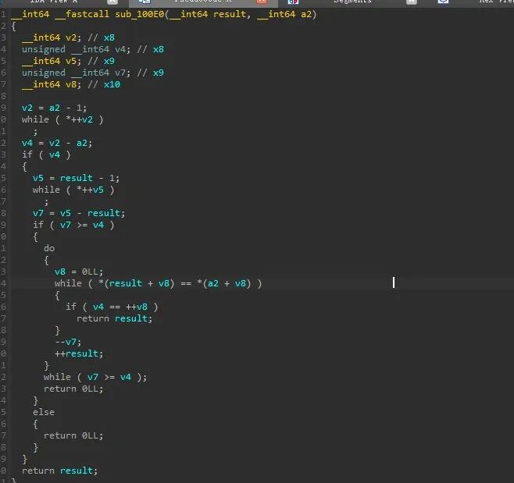Image resolution: width=514 pixels, height=483 pixels.
Task: Click the line 'v4 = v2 - a2;'
Action: point(57,143)
